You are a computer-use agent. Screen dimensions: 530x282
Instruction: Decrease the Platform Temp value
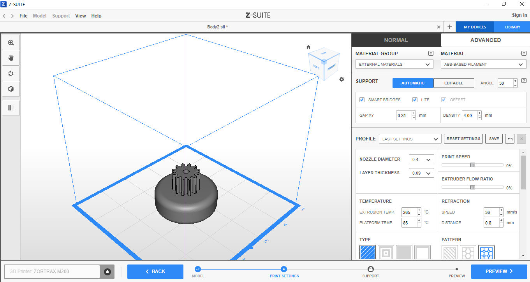419,225
